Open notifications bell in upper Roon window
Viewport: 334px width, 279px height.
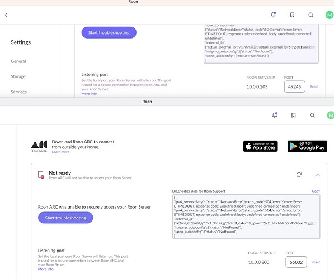pos(273,15)
